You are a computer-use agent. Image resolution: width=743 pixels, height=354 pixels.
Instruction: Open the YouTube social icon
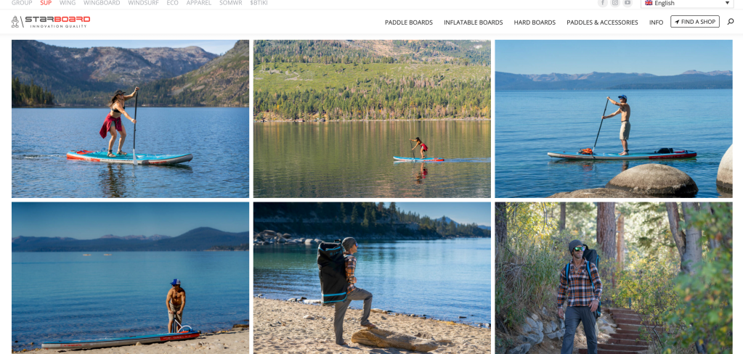pyautogui.click(x=628, y=3)
